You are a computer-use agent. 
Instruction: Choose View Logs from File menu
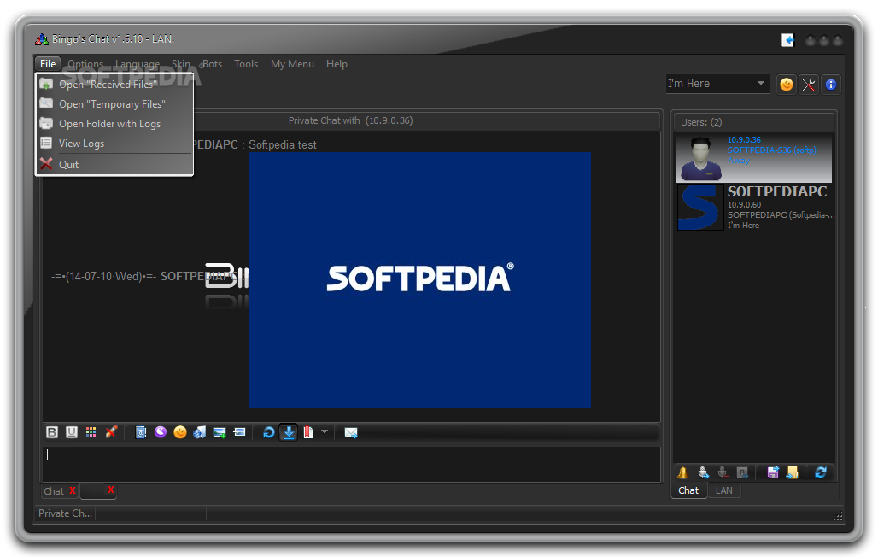114,143
